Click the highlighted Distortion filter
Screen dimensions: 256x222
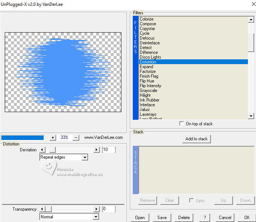193,62
